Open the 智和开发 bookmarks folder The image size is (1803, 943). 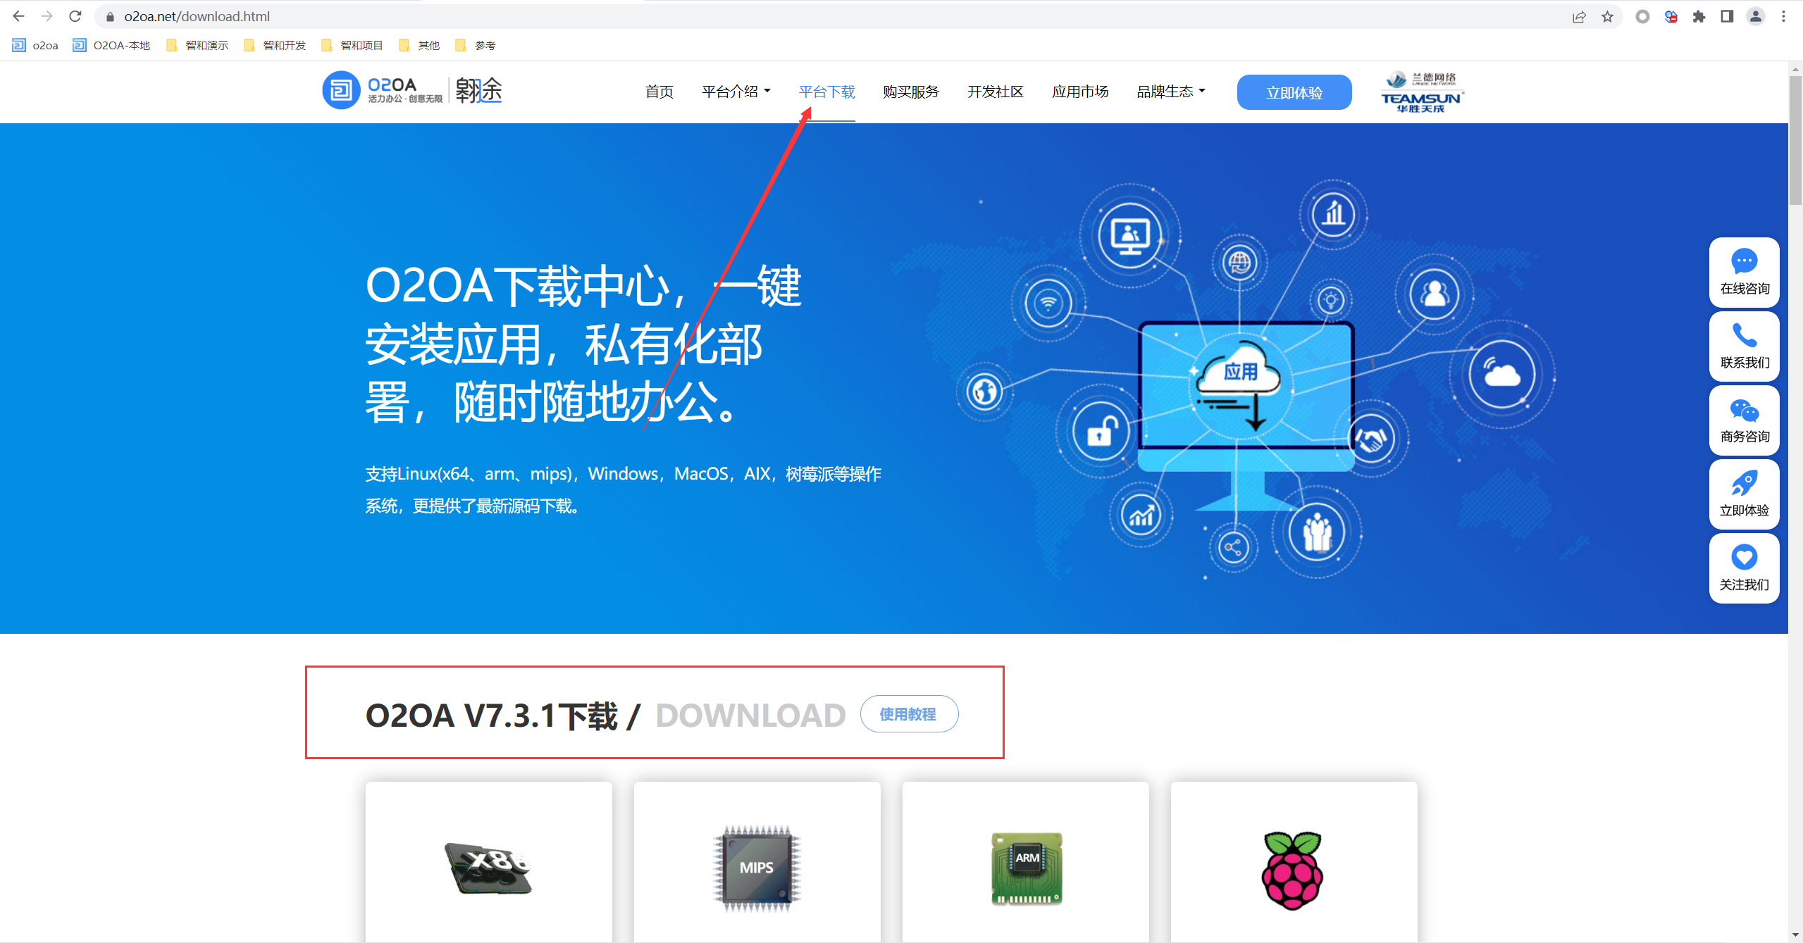point(275,45)
